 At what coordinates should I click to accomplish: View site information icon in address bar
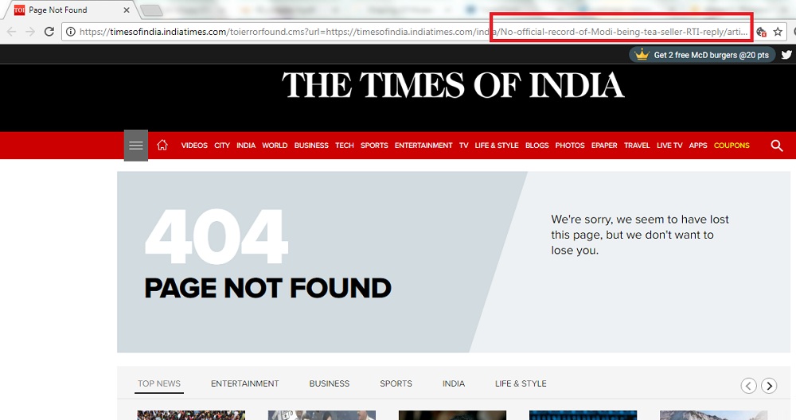coord(71,32)
